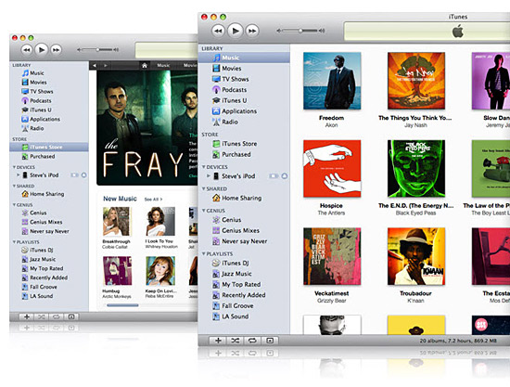Screen dimensions: 510x387
Task: Open Never say Never in front window
Action: pos(244,241)
